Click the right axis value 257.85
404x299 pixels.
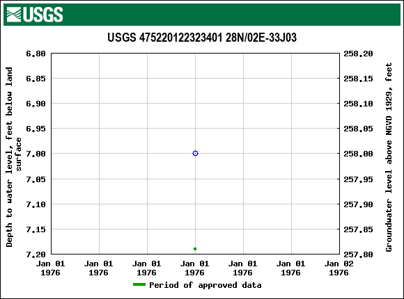pyautogui.click(x=358, y=229)
